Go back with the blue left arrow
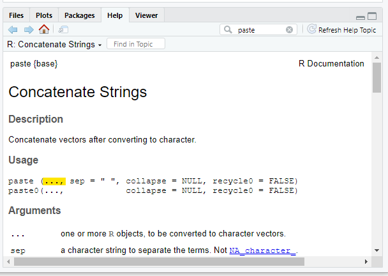Image resolution: width=388 pixels, height=276 pixels. point(13,30)
